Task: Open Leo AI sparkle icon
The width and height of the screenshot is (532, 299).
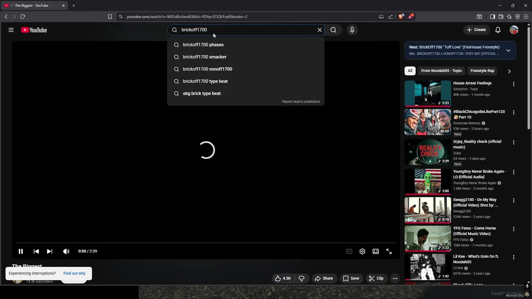Action: 509,17
